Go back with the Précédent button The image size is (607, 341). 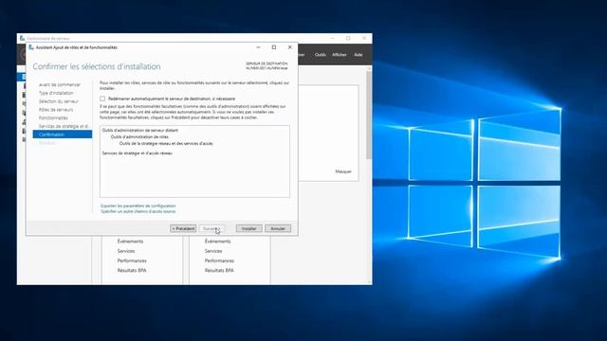pyautogui.click(x=183, y=228)
